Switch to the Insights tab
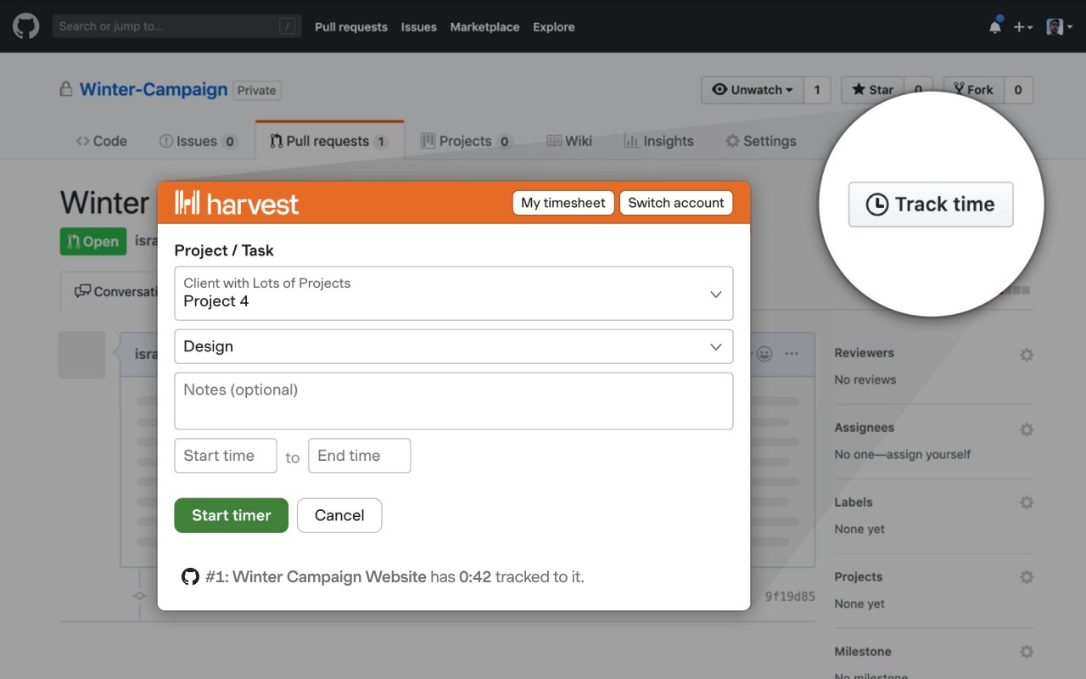The width and height of the screenshot is (1086, 679). [658, 141]
